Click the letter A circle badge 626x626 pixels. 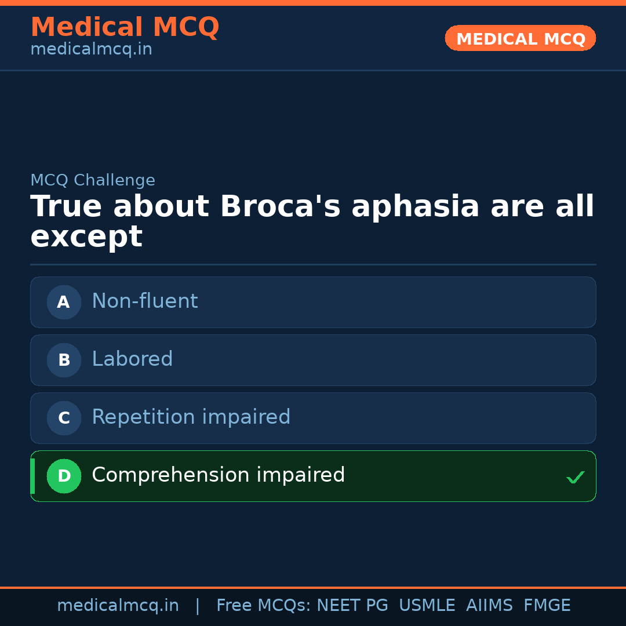point(64,302)
